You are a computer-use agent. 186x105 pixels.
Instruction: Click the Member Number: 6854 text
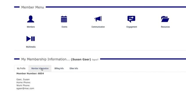point(30,73)
